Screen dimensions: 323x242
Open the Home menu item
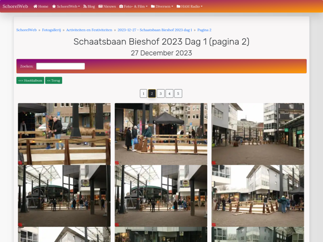tap(41, 6)
